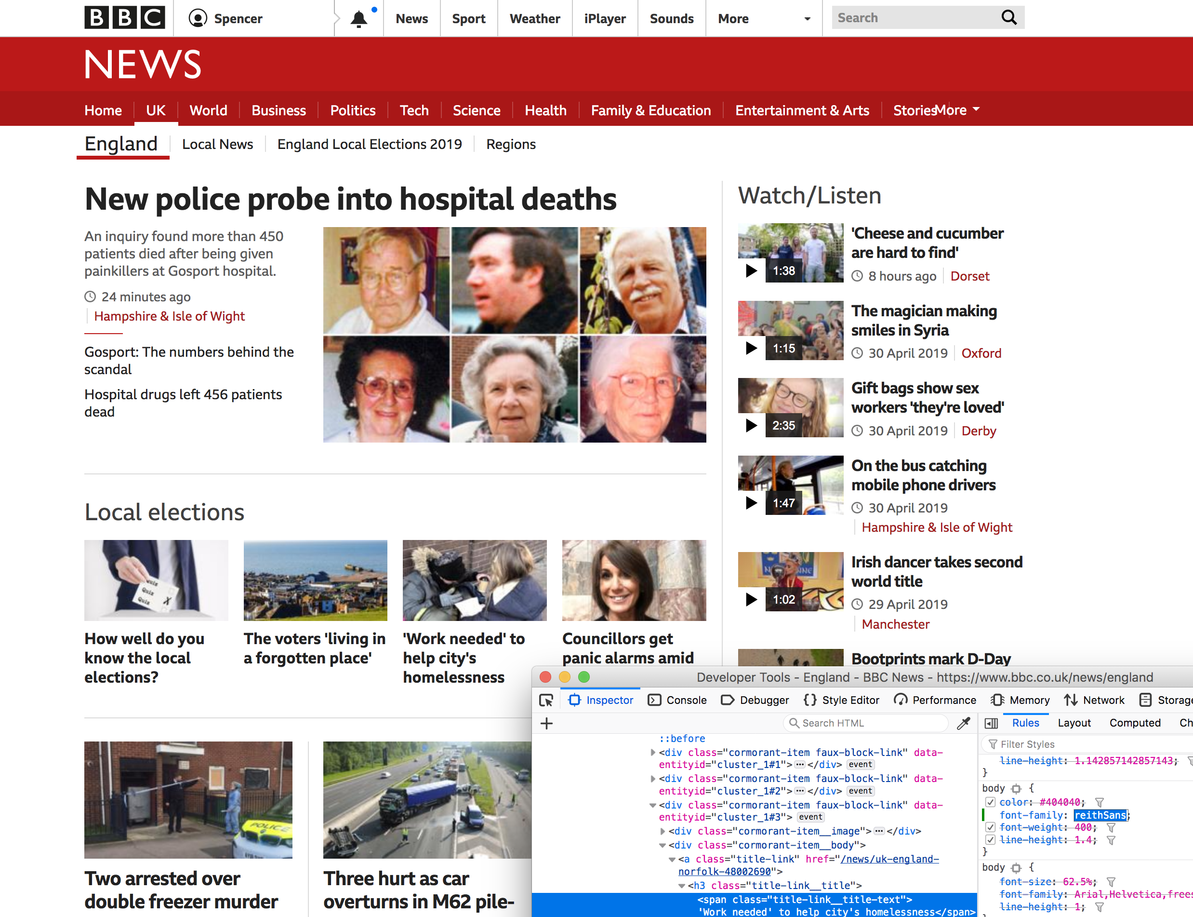Play the Irish dancer video

[x=752, y=599]
